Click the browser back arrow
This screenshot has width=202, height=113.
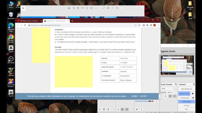point(18,25)
